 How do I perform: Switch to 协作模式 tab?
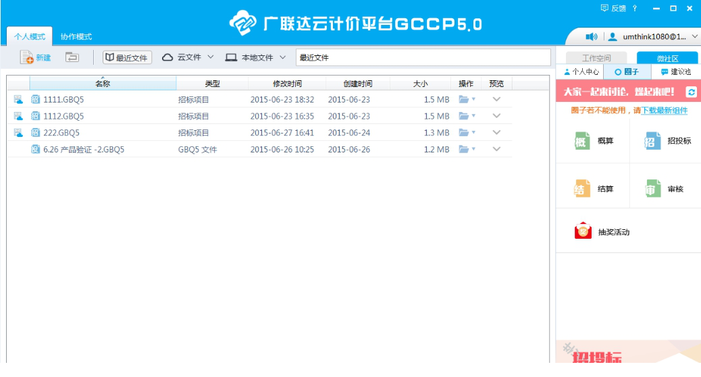tap(76, 36)
